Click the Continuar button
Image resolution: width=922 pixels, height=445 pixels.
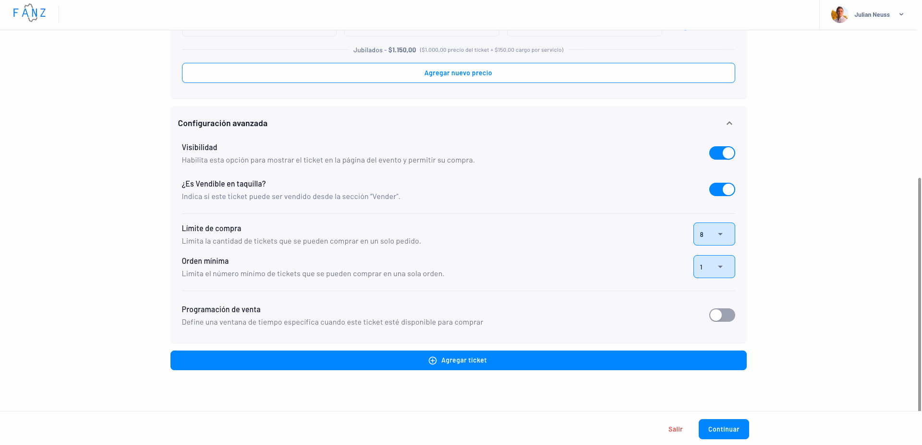(723, 429)
